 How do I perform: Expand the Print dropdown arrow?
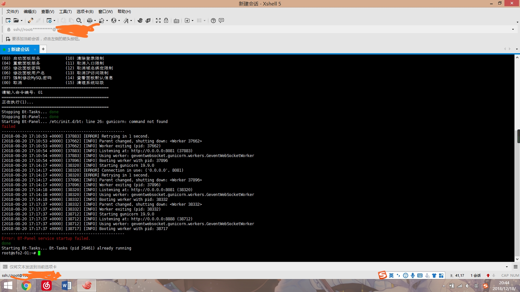coord(95,20)
